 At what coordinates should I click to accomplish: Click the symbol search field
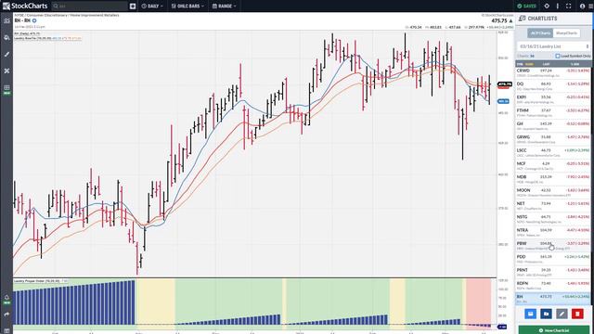[90, 6]
